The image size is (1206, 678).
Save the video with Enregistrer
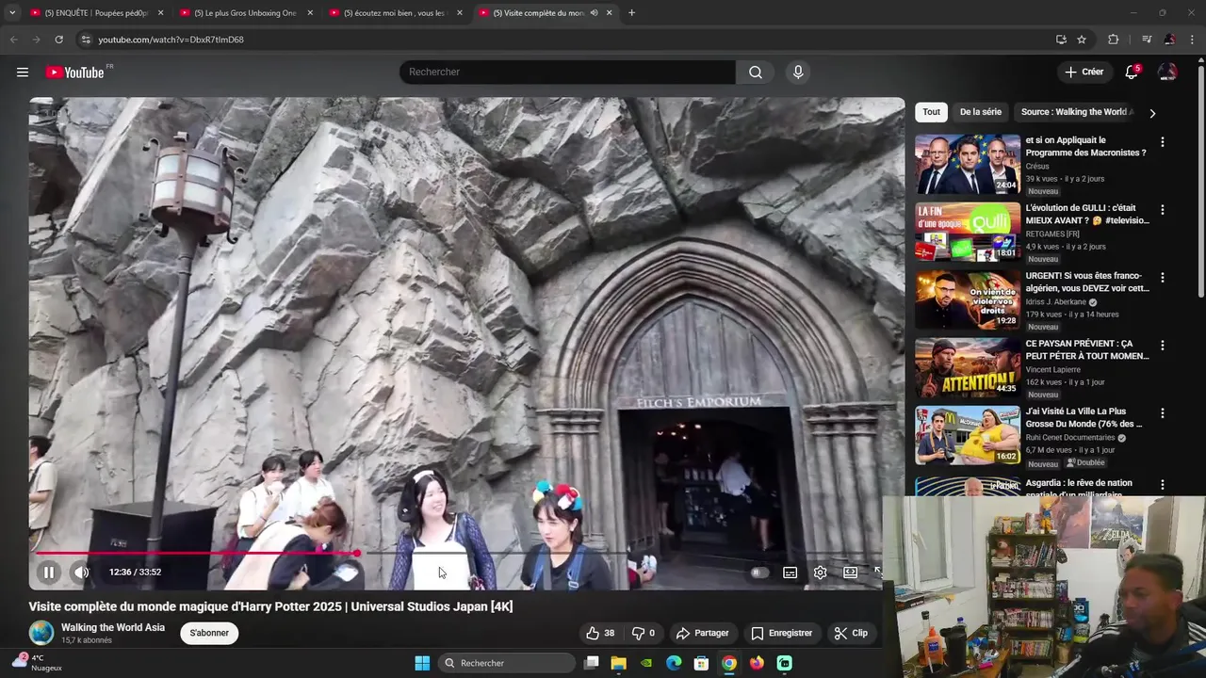click(781, 633)
